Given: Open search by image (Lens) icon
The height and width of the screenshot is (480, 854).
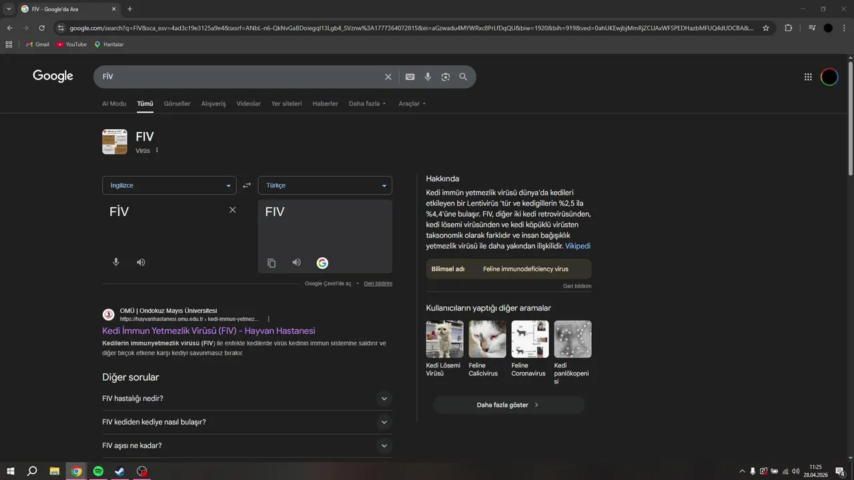Looking at the screenshot, I should click(x=446, y=77).
